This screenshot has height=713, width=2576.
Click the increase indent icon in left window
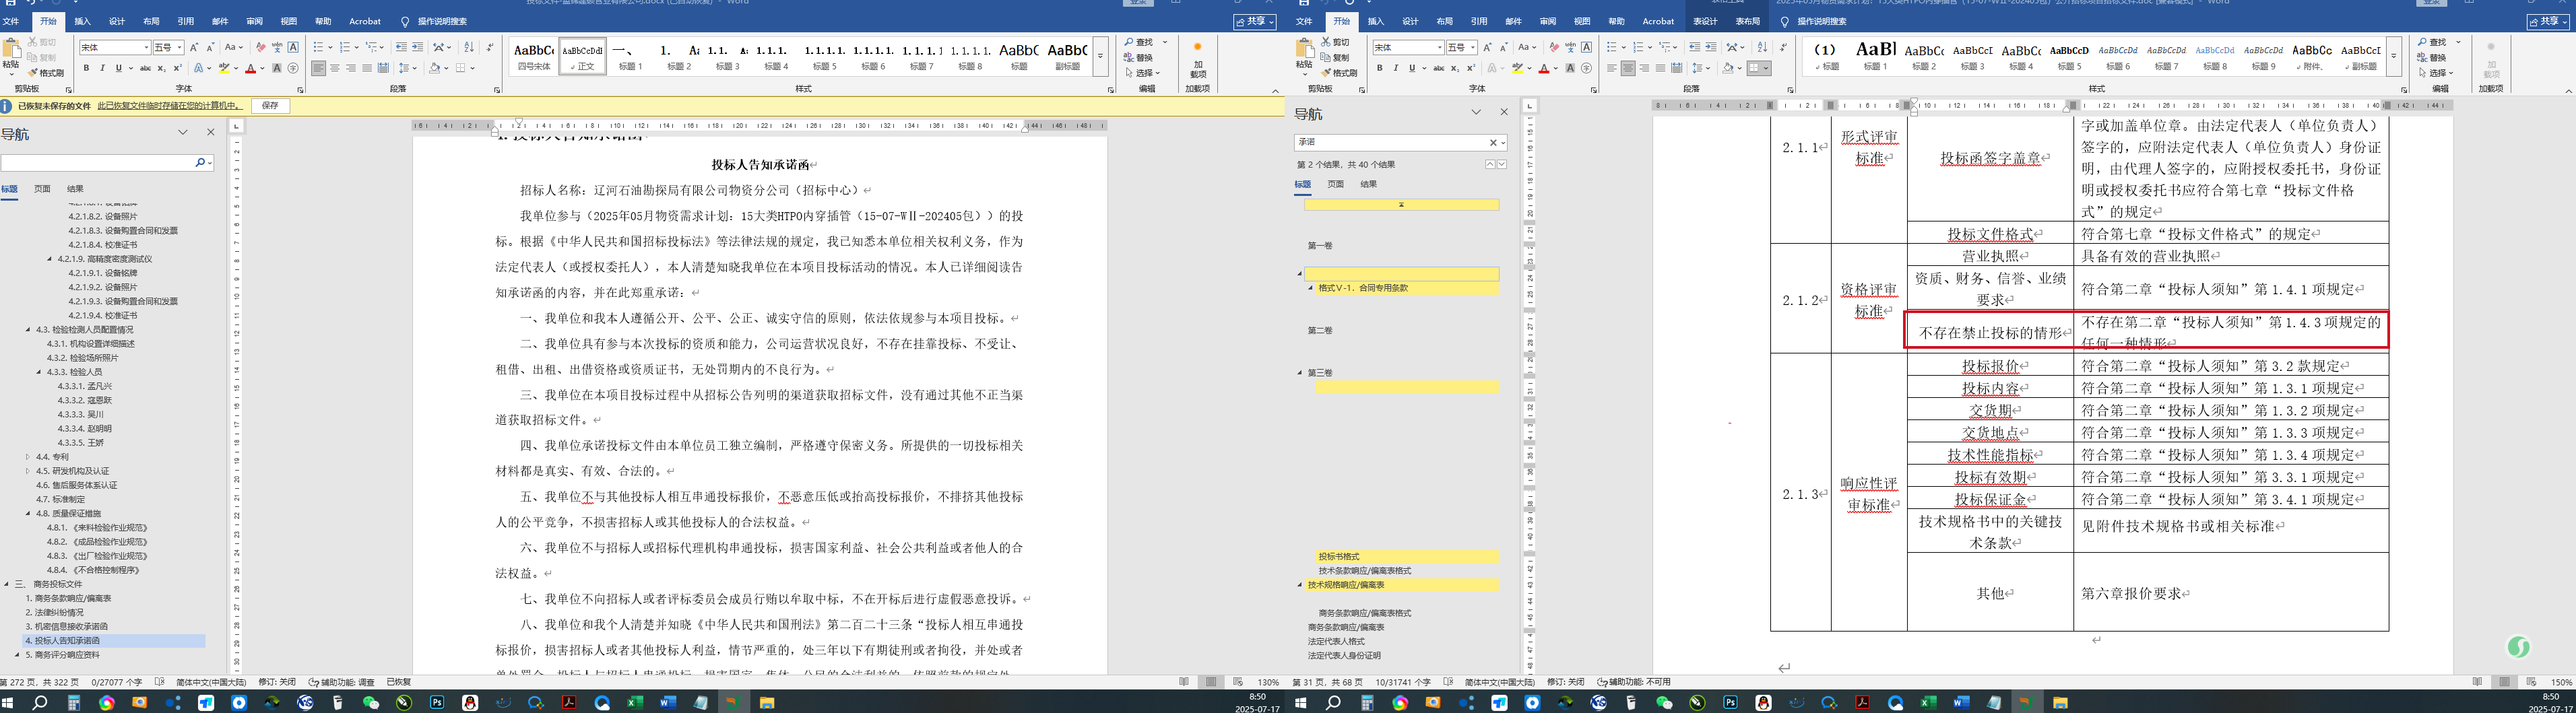pos(417,47)
